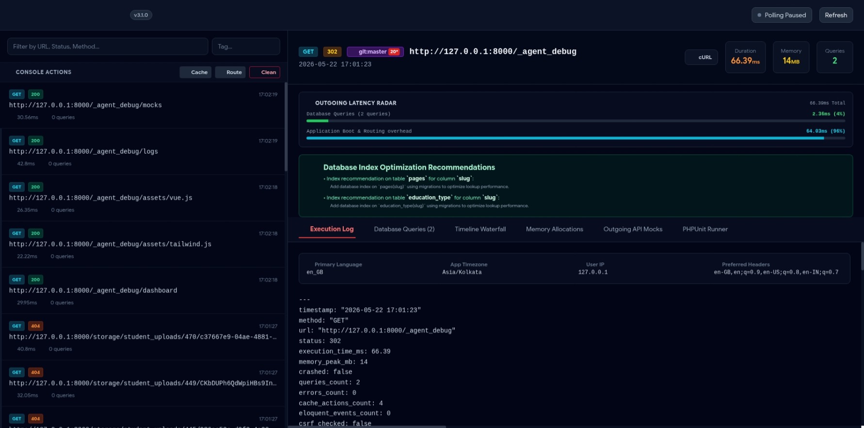Select the assets/tailwind.js request entry
Image resolution: width=864 pixels, height=428 pixels.
pyautogui.click(x=143, y=245)
